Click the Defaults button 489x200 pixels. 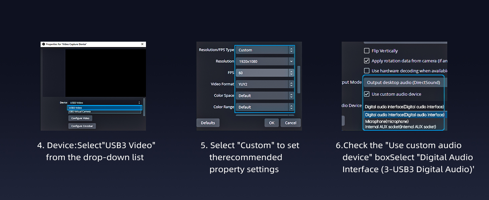[x=208, y=123]
